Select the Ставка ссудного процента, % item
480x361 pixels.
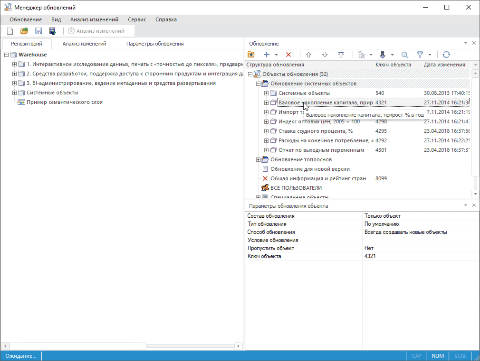pyautogui.click(x=315, y=131)
